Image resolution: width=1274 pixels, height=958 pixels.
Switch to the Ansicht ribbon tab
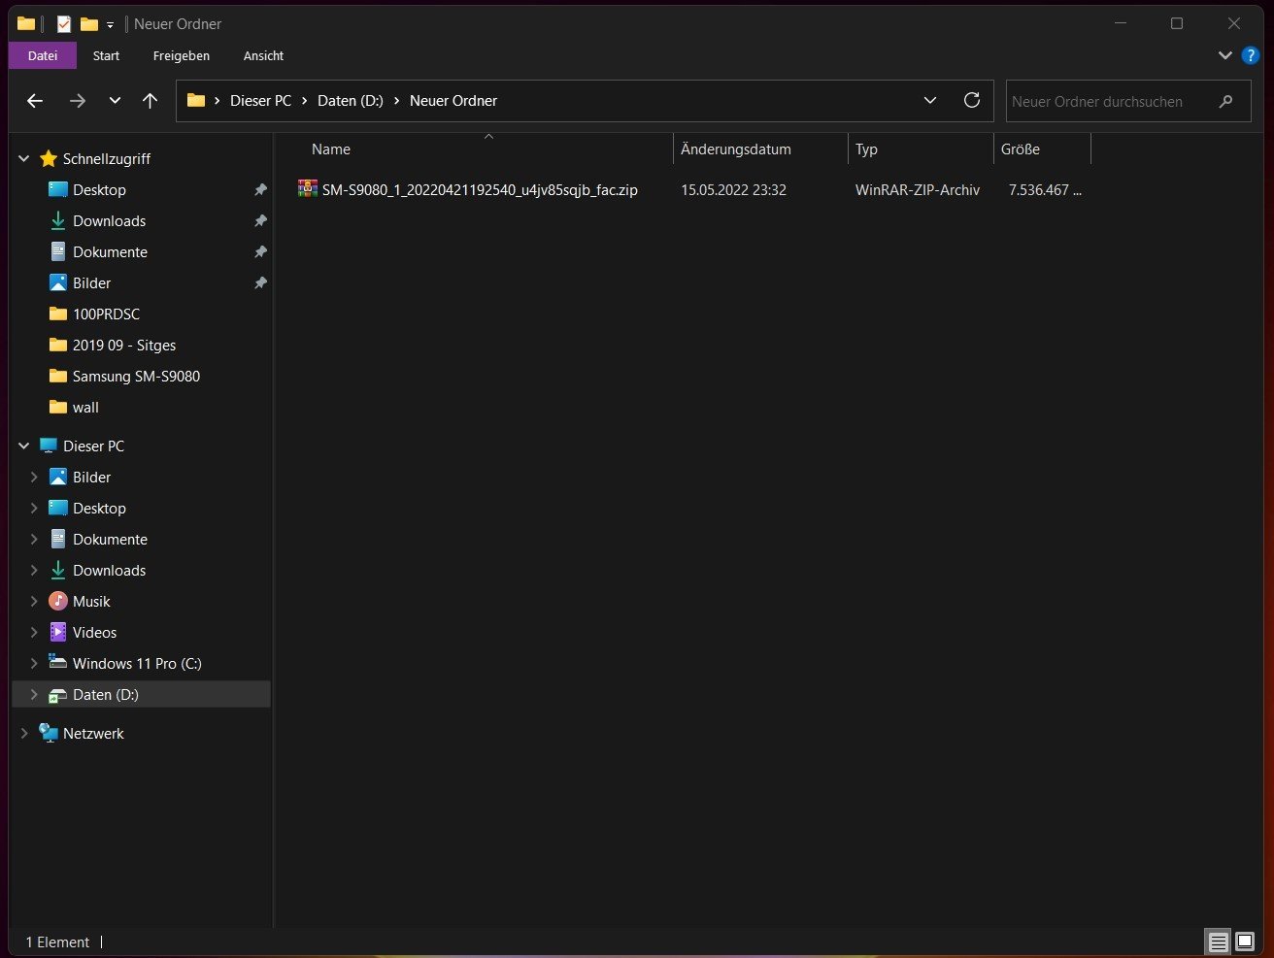pos(263,55)
